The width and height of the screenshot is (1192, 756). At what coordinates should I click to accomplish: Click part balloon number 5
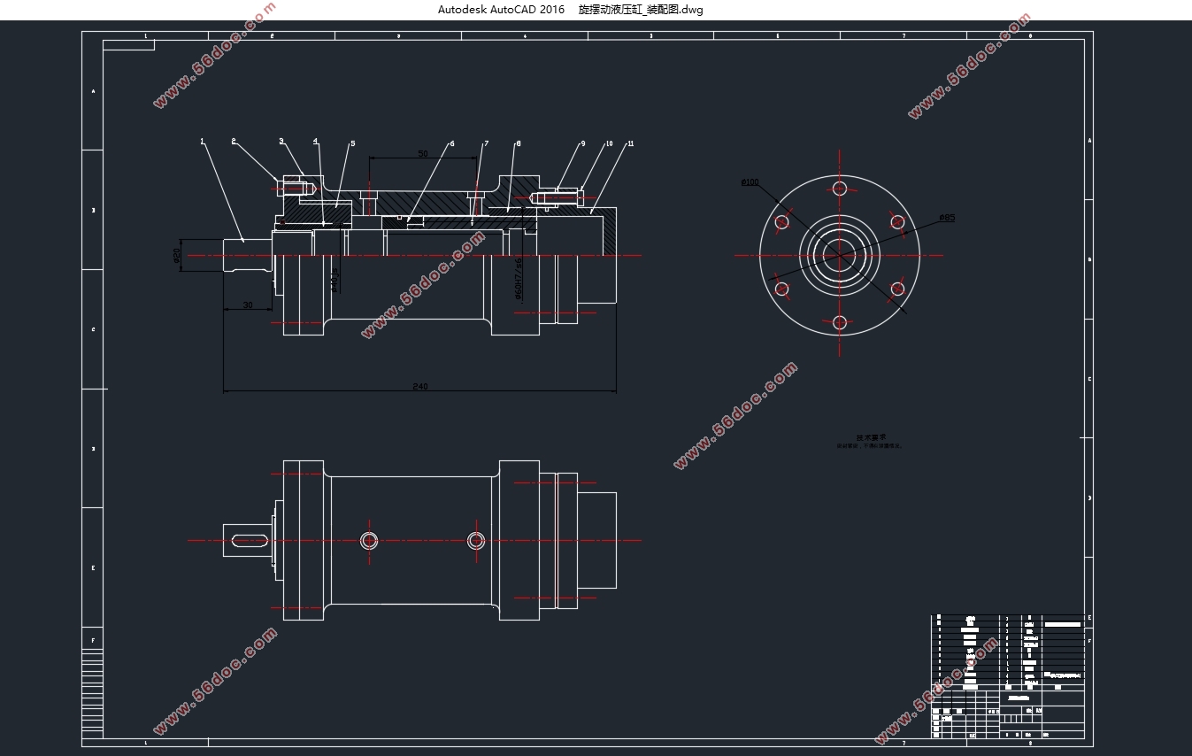[352, 143]
